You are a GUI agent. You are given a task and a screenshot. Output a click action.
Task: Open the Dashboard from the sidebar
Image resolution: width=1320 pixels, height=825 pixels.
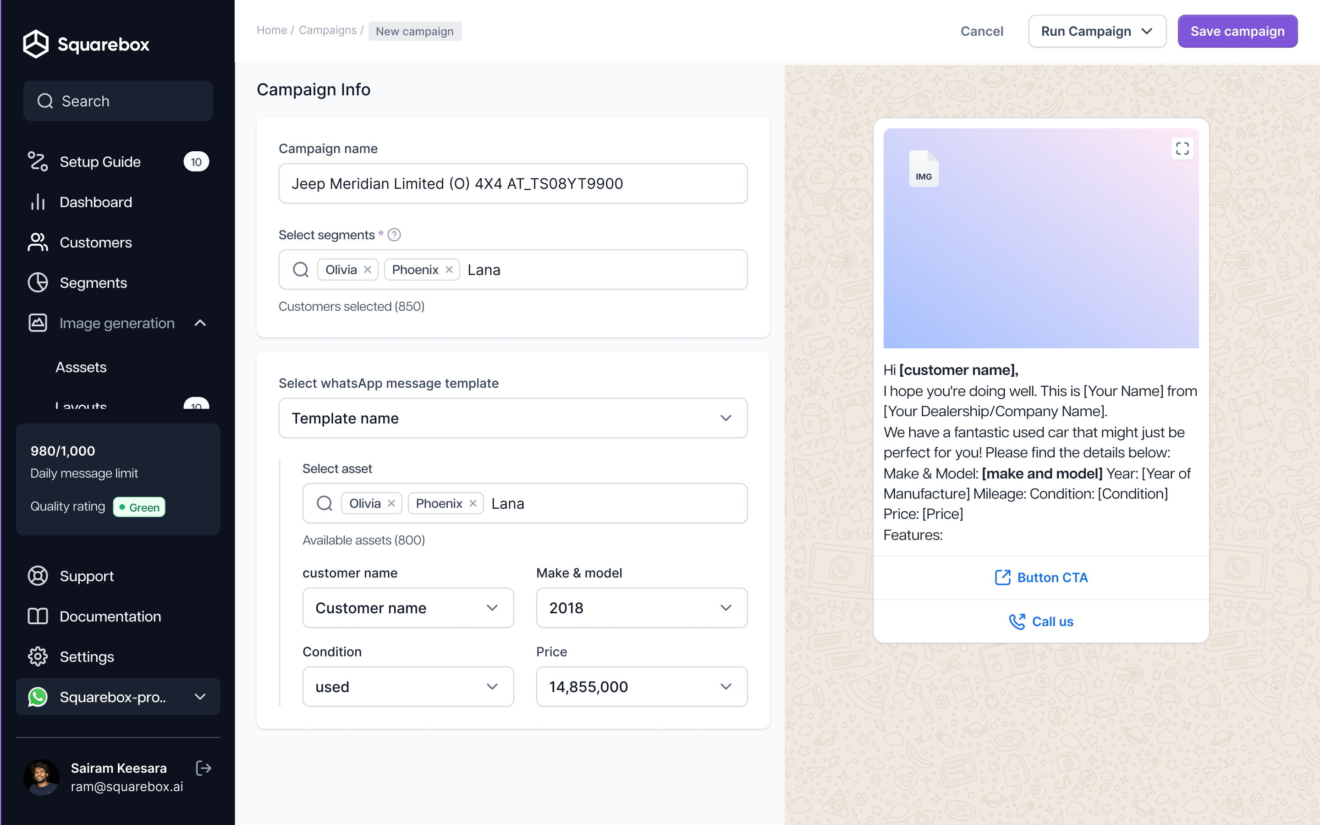click(x=95, y=202)
